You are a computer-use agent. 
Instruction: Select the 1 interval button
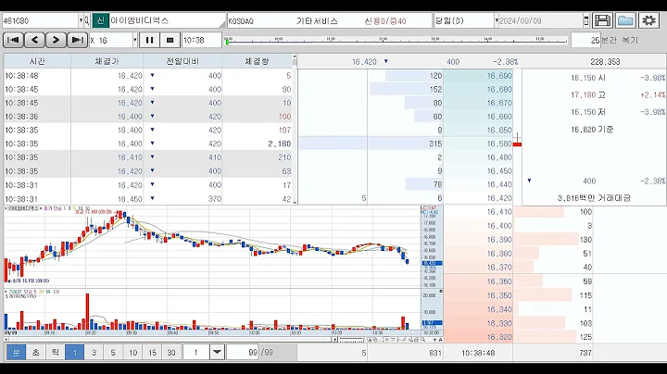pyautogui.click(x=74, y=353)
